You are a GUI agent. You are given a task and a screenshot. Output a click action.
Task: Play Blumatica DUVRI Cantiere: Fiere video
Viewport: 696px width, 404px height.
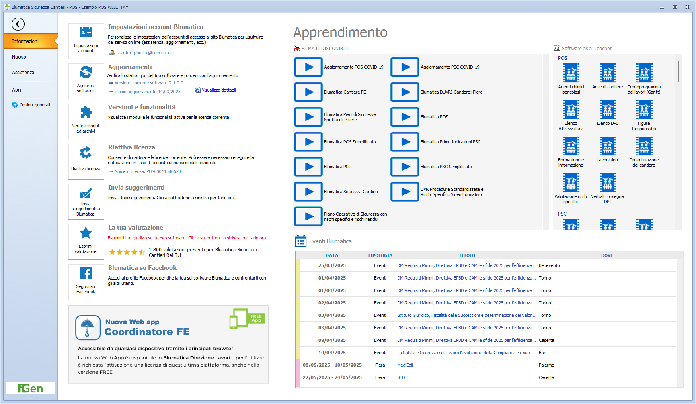tap(405, 92)
